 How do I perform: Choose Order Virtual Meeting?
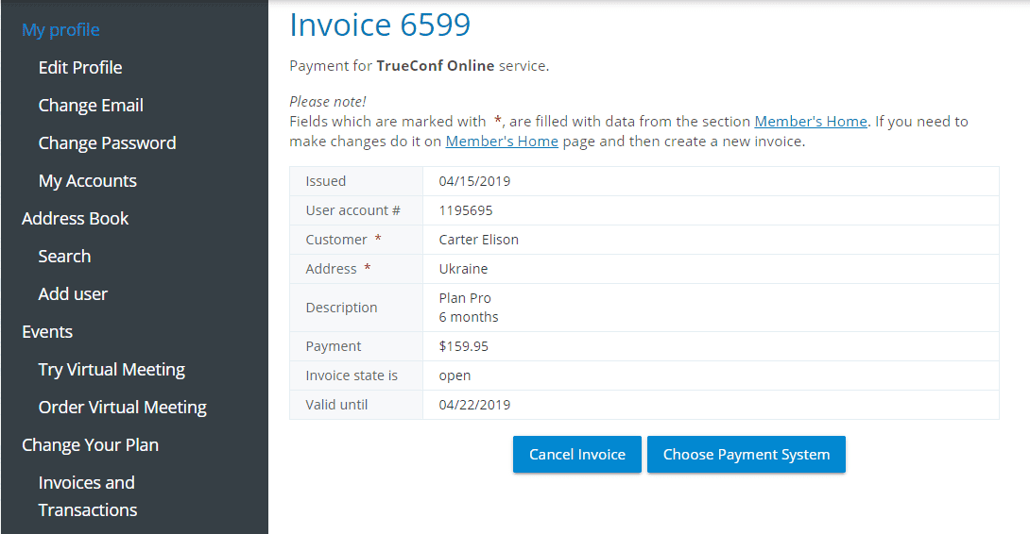(x=122, y=408)
